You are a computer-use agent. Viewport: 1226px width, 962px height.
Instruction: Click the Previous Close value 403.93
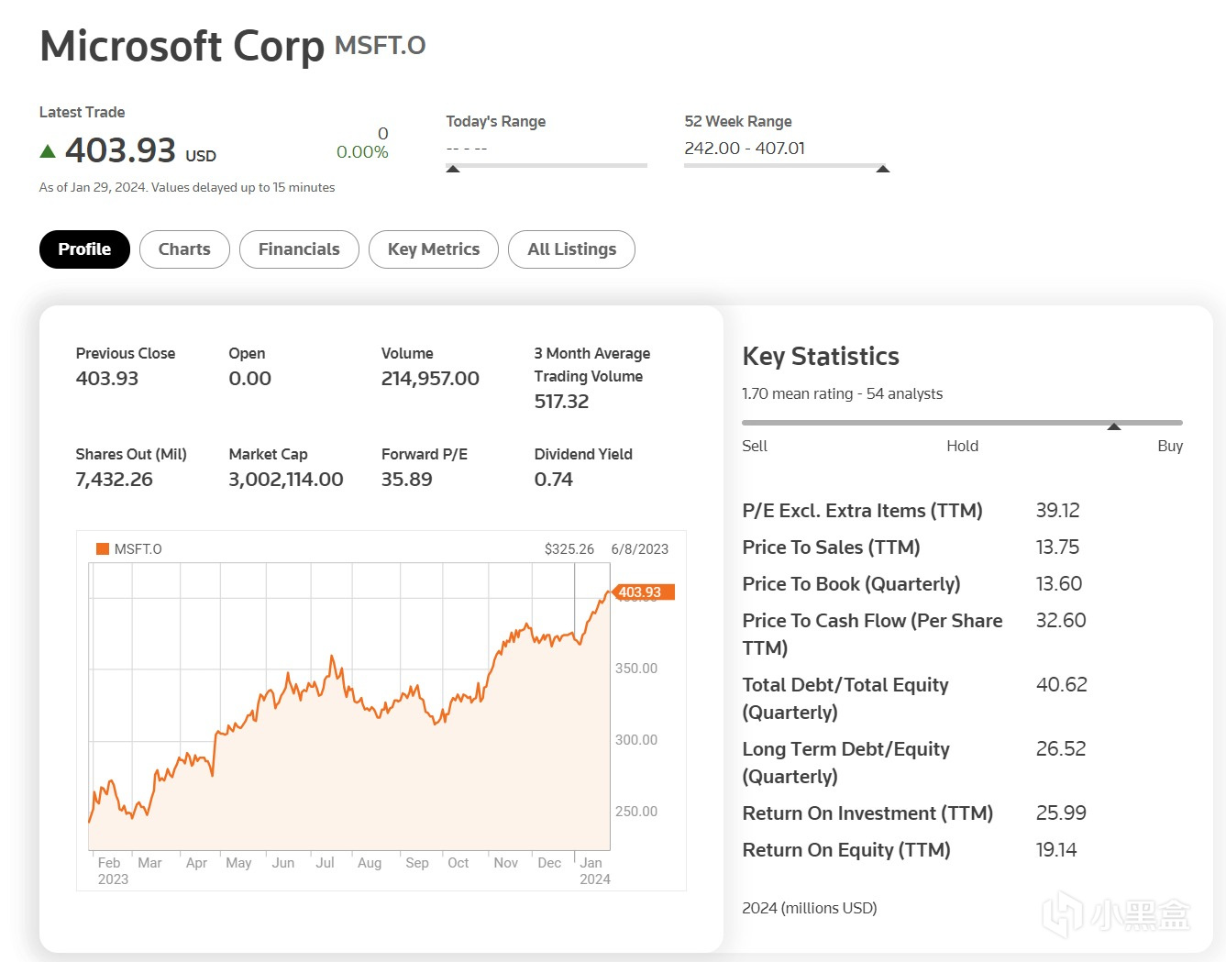(107, 379)
